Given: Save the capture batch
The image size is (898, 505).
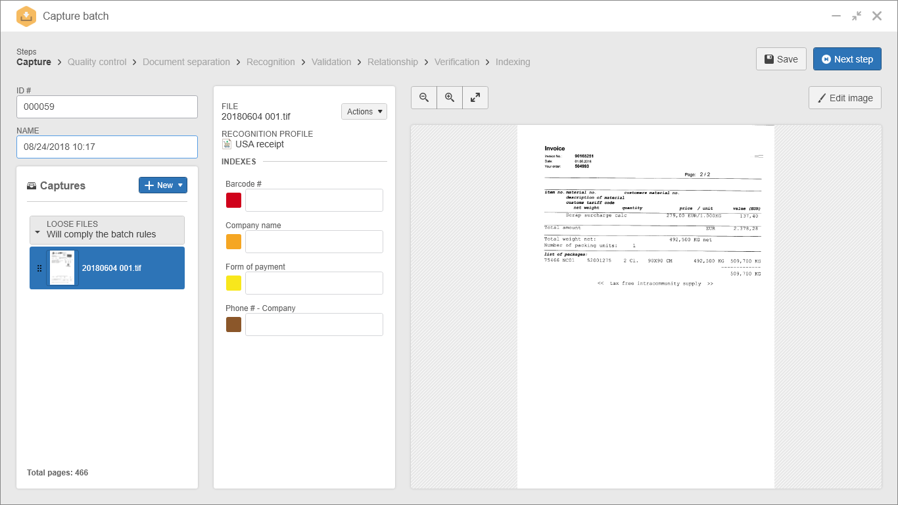Looking at the screenshot, I should pyautogui.click(x=781, y=59).
